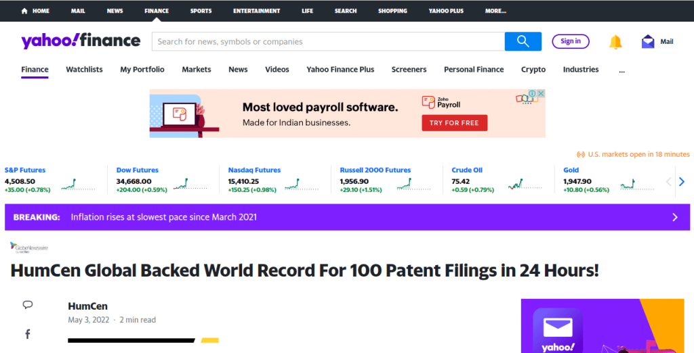Click the S&P Futures mini chart
Image resolution: width=694 pixels, height=353 pixels.
(79, 184)
